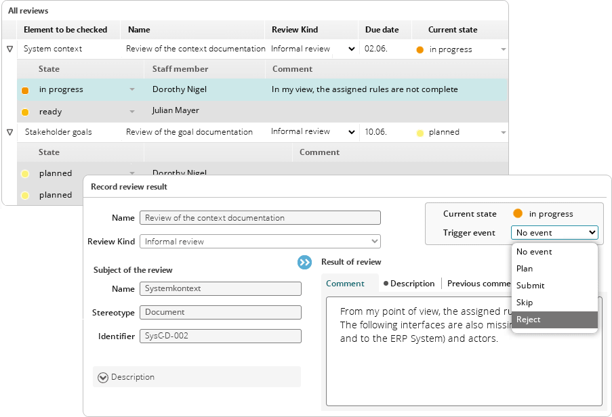Image resolution: width=612 pixels, height=417 pixels.
Task: Sort by Element to be checked column
Action: [65, 30]
